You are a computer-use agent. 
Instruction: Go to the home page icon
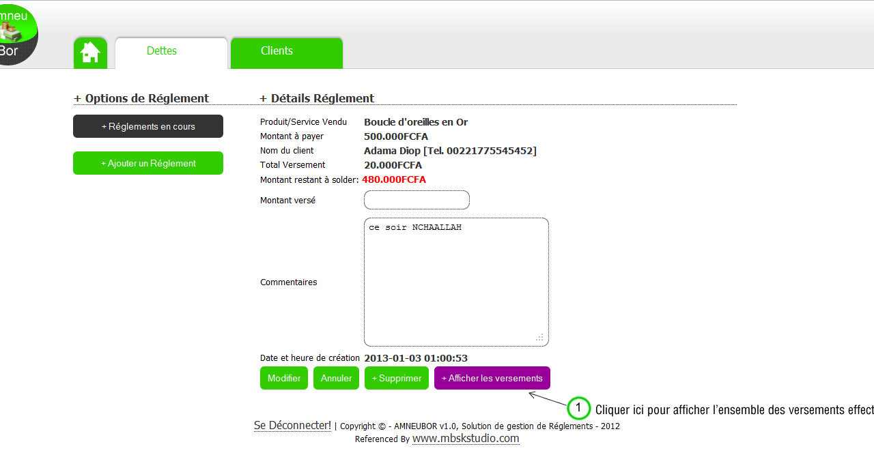point(90,53)
